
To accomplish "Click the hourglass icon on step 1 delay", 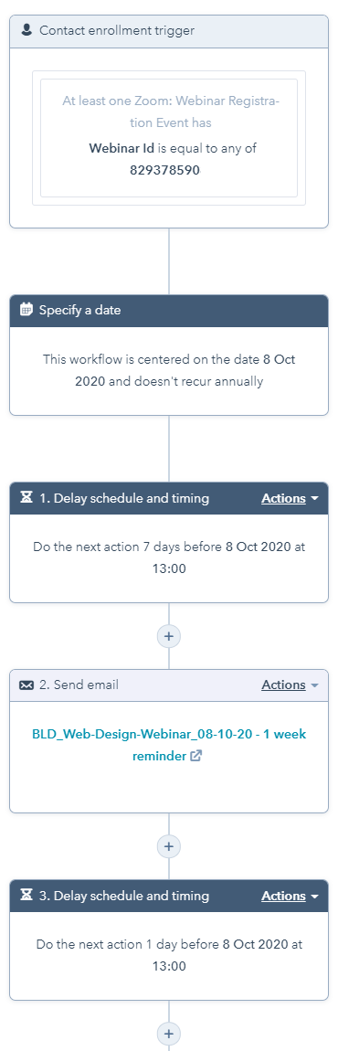I will [x=26, y=498].
